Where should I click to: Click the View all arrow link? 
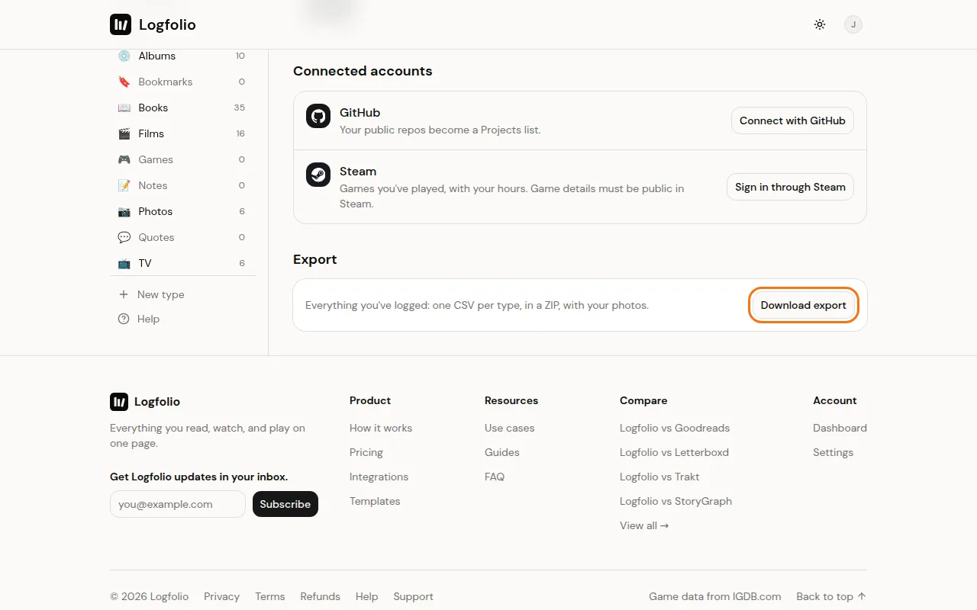pyautogui.click(x=644, y=525)
